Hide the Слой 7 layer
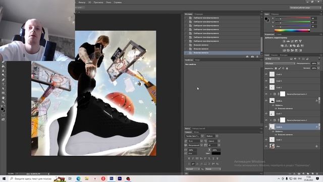The image size is (323, 182). click(x=266, y=113)
